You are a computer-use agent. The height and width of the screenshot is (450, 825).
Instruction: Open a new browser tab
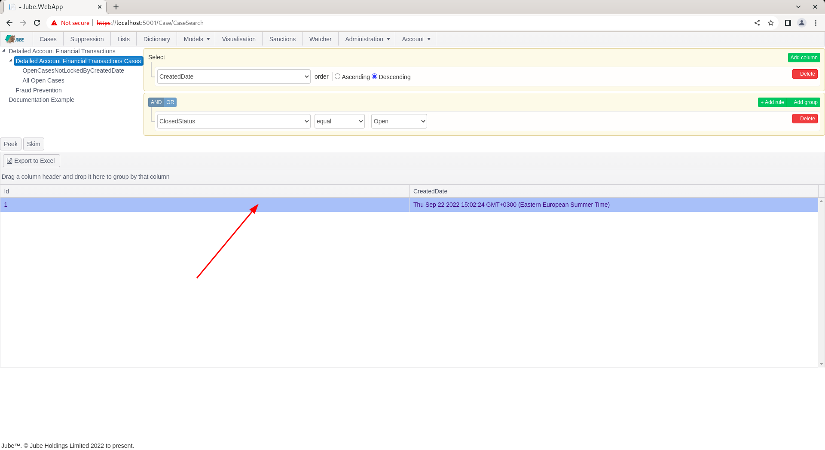pyautogui.click(x=116, y=7)
